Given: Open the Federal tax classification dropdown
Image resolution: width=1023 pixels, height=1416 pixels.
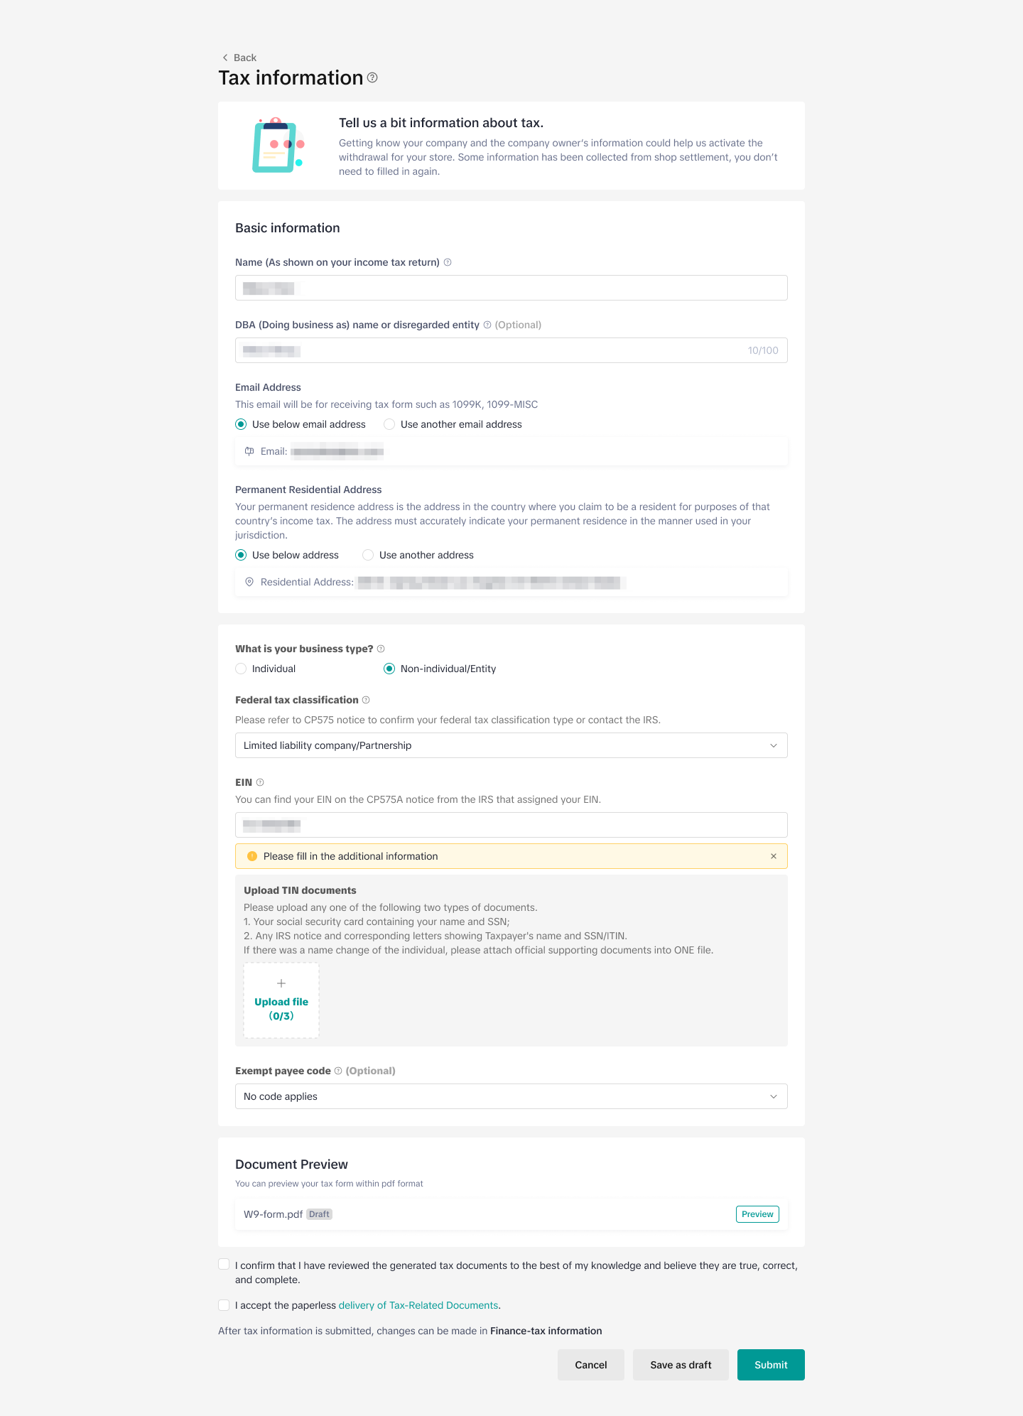Looking at the screenshot, I should [x=511, y=745].
